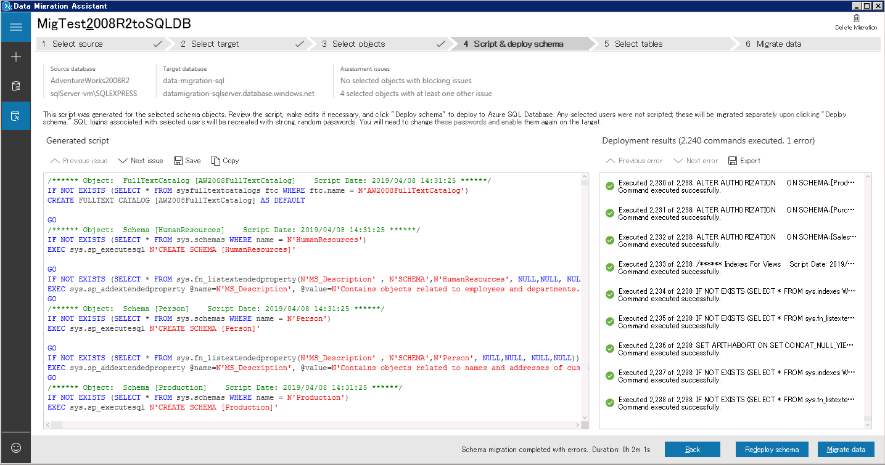Click the project title MigTest2008R2toSQLDB
885x465 pixels.
coord(114,24)
